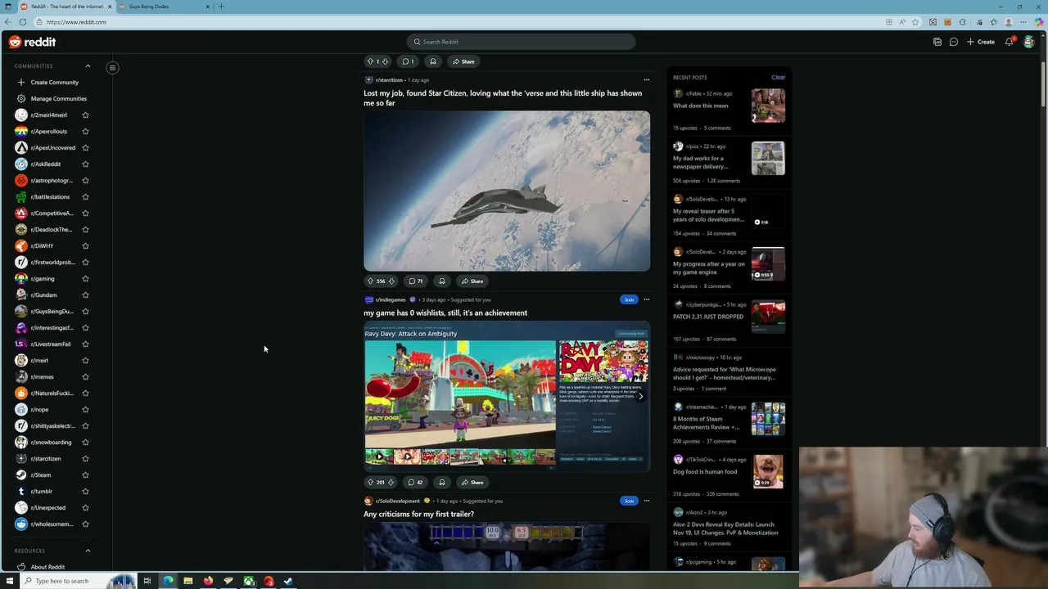Screen dimensions: 1048x589
Task: Favorite r/snowboarding with its star
Action: click(x=85, y=442)
